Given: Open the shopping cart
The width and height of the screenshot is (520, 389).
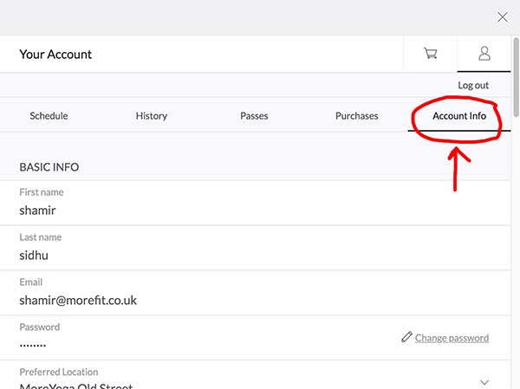Looking at the screenshot, I should pos(430,54).
